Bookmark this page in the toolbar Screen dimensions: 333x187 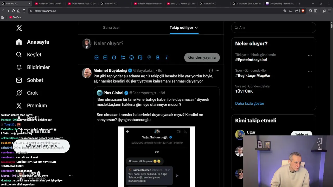(24, 11)
